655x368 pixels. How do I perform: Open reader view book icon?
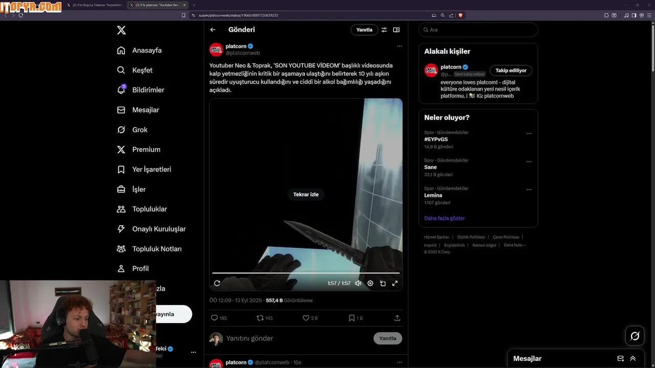tap(396, 30)
